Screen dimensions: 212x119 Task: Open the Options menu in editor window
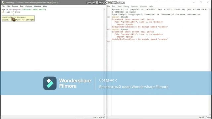[x=29, y=6]
